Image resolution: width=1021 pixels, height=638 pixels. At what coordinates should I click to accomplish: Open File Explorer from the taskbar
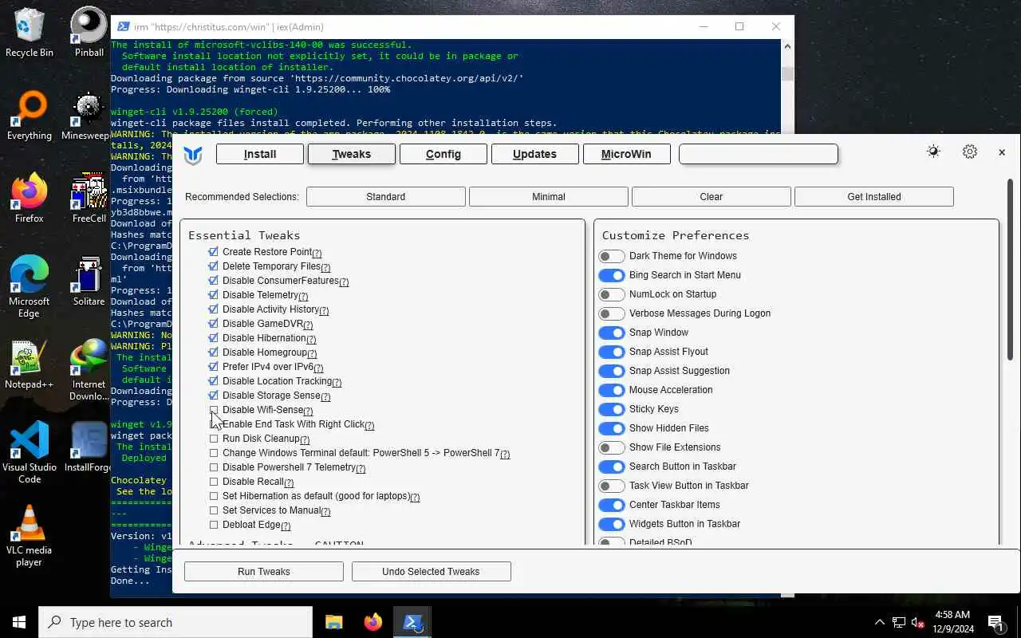333,622
